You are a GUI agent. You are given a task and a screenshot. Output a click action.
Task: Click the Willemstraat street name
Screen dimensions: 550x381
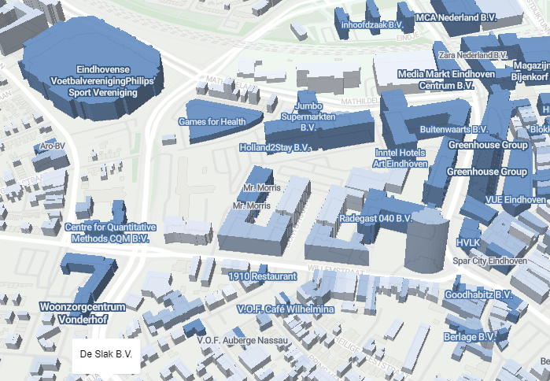click(x=337, y=270)
